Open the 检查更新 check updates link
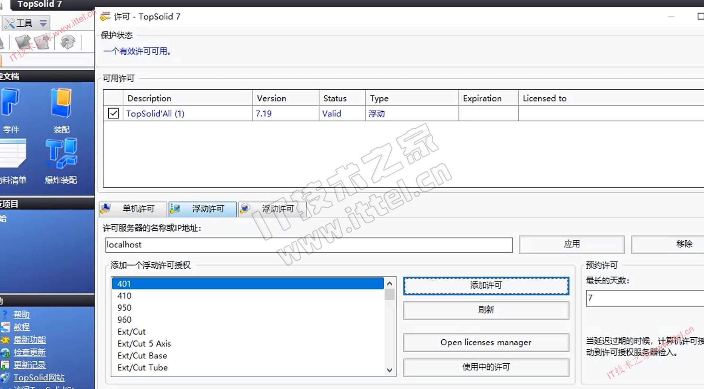 (x=29, y=352)
